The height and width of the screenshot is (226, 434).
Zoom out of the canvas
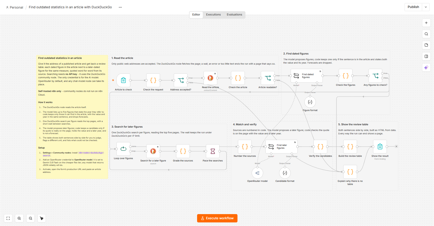pos(31,218)
